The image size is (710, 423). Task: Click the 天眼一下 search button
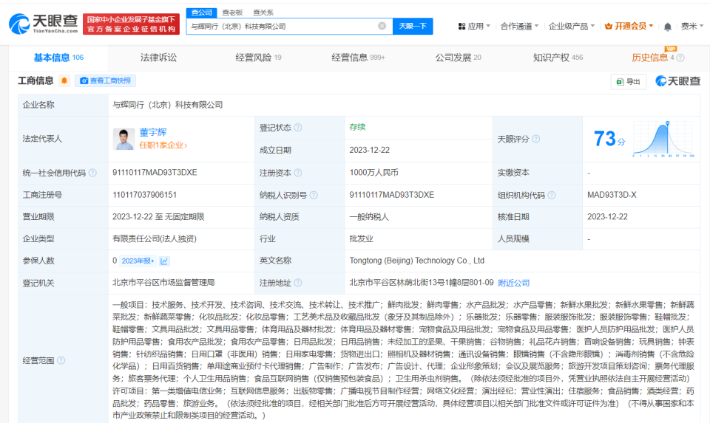coord(413,27)
